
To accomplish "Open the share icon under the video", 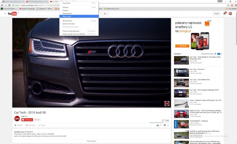I will coord(27,125).
